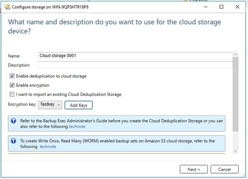The image size is (248, 179).
Task: Click the info icon beside the WORM note
Action: point(14,141)
